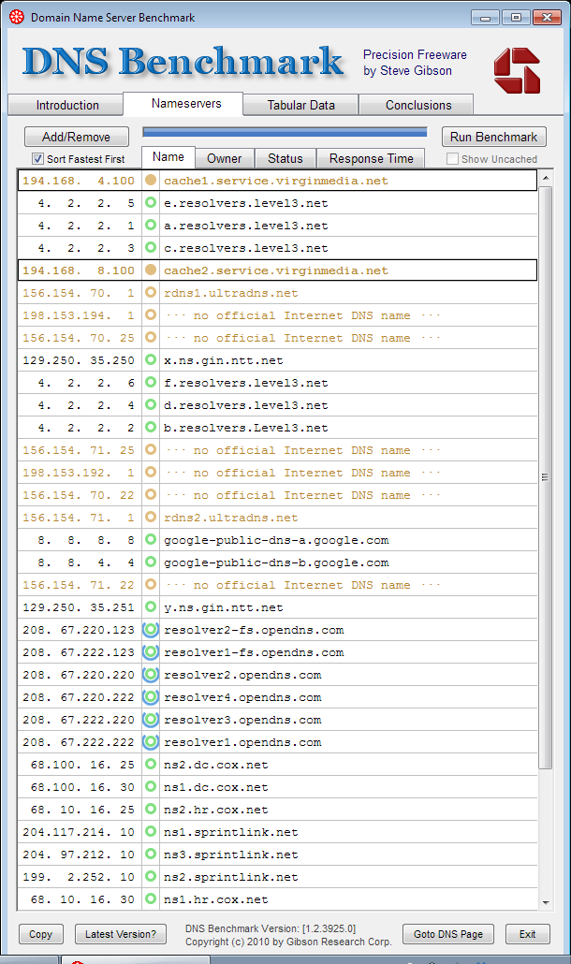
Task: Click the green status circle for c.resolvers.level3.net
Action: [x=151, y=247]
